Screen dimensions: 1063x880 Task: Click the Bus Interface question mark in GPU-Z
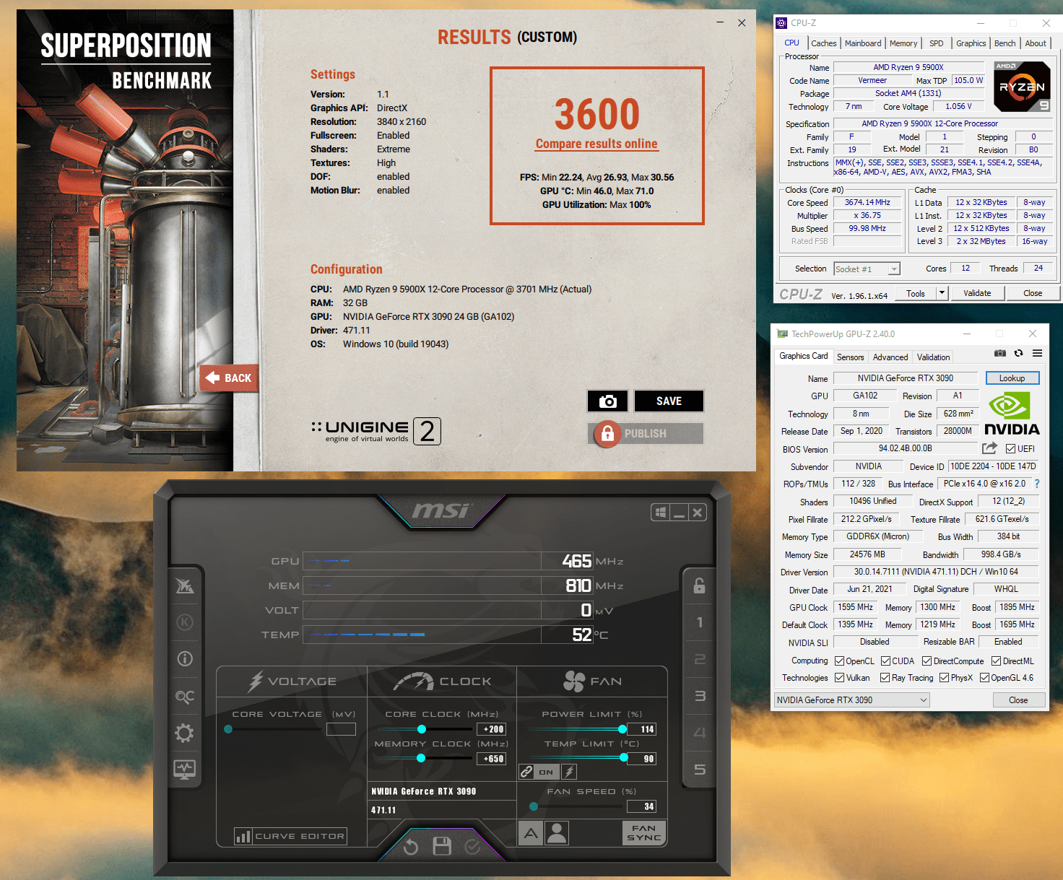[x=1037, y=484]
